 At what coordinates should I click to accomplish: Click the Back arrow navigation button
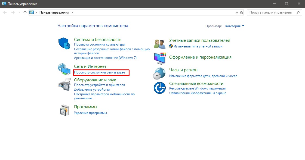tap(5, 12)
